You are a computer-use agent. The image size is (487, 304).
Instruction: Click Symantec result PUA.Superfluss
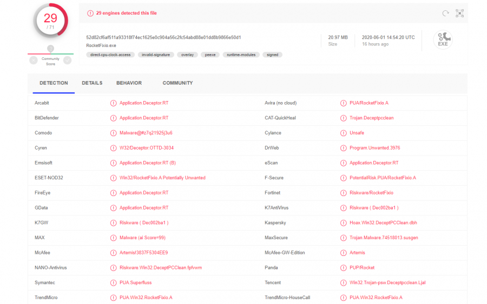click(x=135, y=282)
